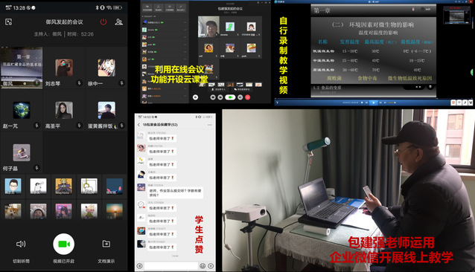
Task: Open the document presentation (文档演示) icon
Action: (x=106, y=244)
